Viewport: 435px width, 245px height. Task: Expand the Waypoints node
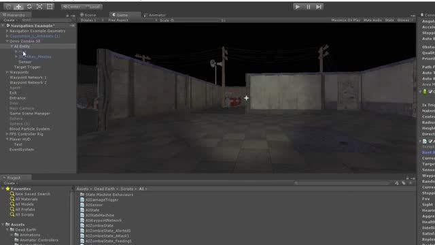[x=7, y=72]
